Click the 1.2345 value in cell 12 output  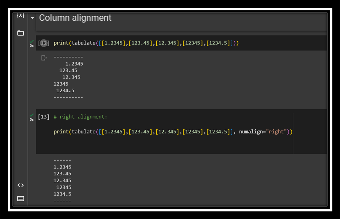pos(74,64)
